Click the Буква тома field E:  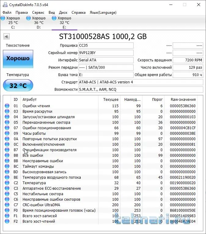tap(106, 75)
